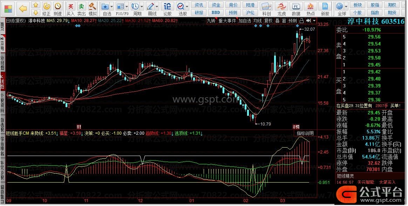The height and width of the screenshot is (206, 408).
Task: Click the 陆港 button in toolbar
Action: (250, 5)
